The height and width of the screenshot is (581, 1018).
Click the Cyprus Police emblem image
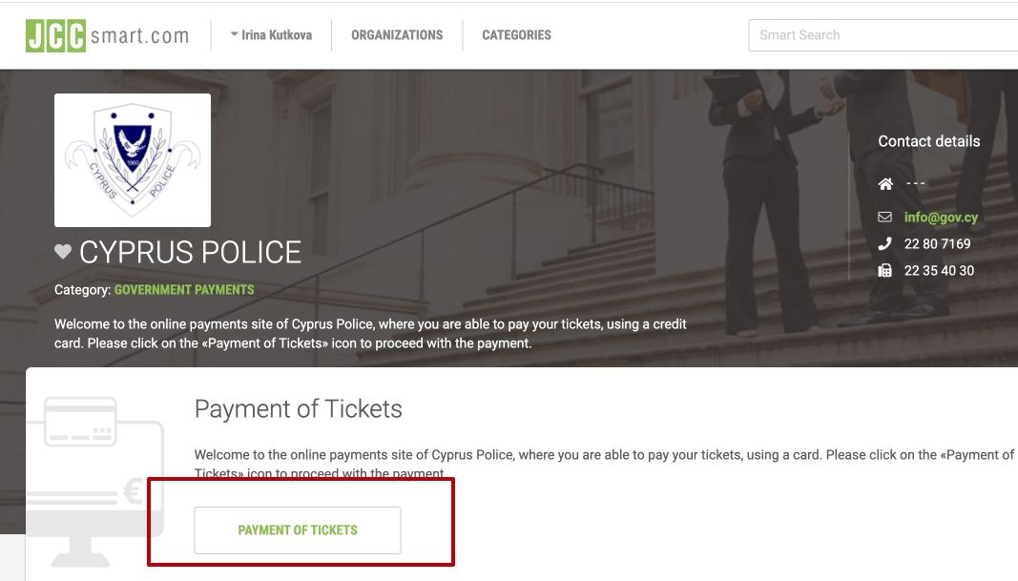click(x=133, y=159)
